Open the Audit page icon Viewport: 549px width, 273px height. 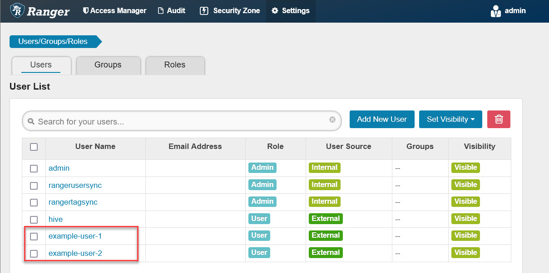point(161,10)
